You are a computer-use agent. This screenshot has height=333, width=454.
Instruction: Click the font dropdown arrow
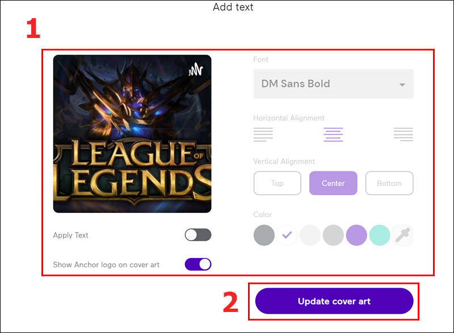click(x=402, y=85)
